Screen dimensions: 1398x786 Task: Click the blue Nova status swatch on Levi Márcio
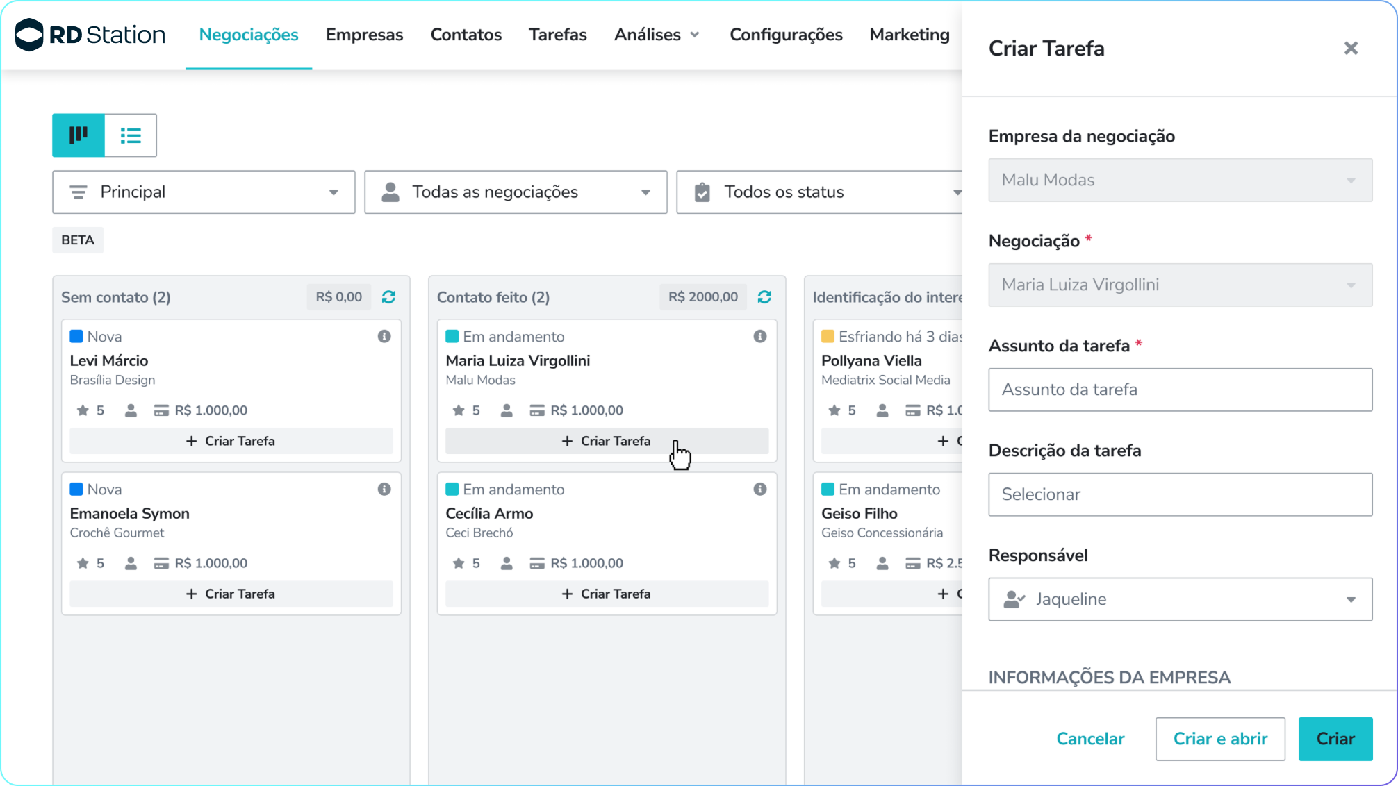coord(76,336)
